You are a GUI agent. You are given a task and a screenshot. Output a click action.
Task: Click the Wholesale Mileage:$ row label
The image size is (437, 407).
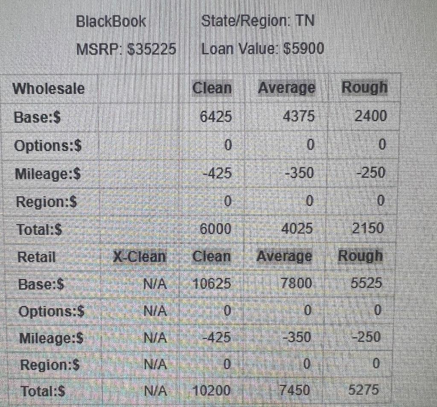(x=48, y=174)
